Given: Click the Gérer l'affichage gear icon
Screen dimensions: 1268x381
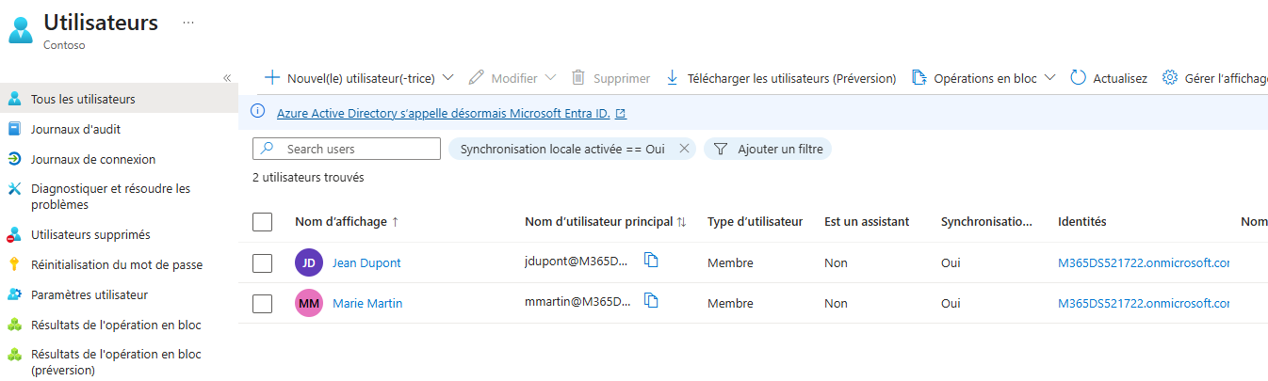Looking at the screenshot, I should (1170, 78).
